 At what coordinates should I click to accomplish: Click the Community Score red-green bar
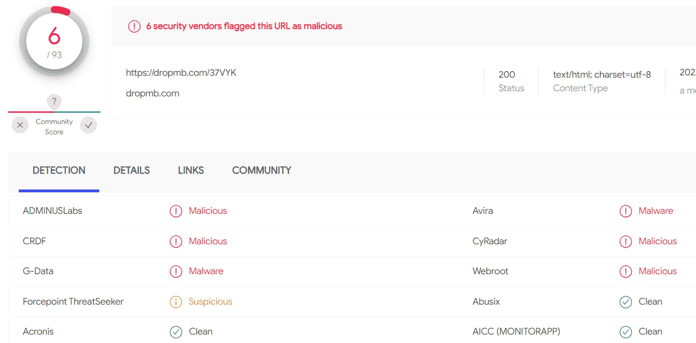(x=54, y=112)
